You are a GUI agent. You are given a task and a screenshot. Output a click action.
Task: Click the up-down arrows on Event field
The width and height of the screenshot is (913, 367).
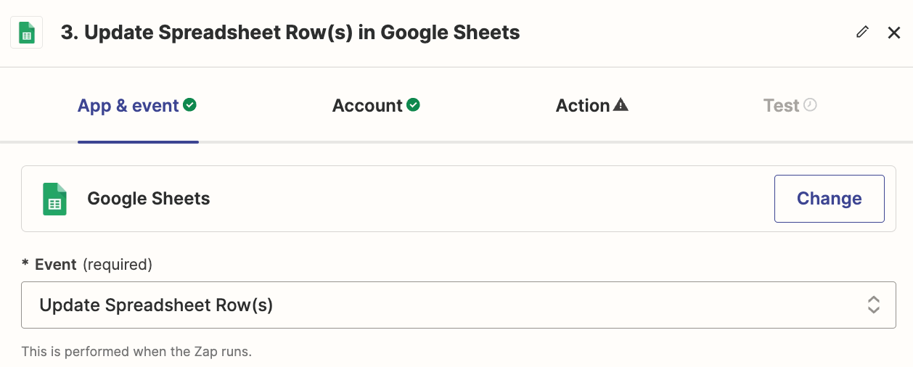(874, 305)
